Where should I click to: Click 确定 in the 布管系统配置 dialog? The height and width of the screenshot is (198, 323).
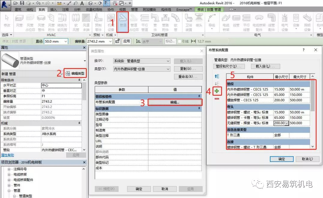(x=282, y=159)
